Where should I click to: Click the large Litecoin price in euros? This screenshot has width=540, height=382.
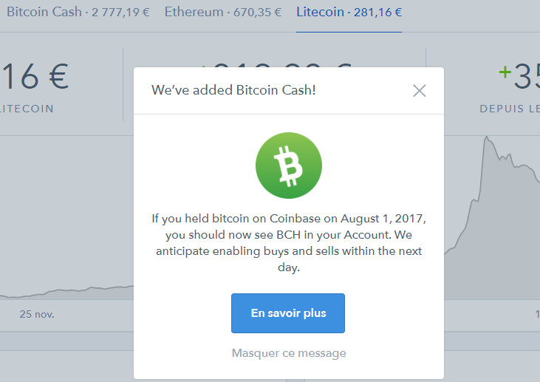click(35, 76)
